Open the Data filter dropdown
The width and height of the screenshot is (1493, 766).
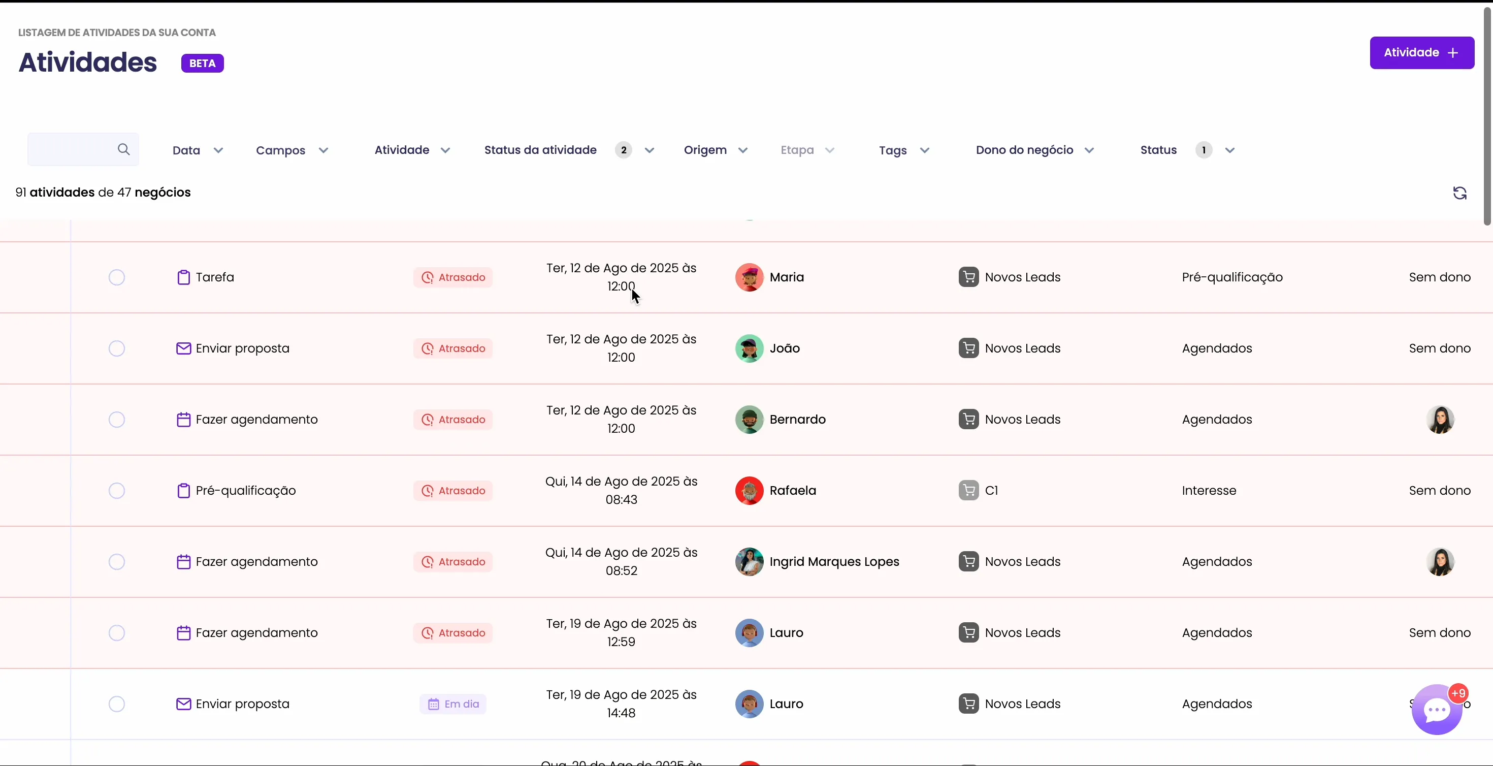tap(198, 150)
